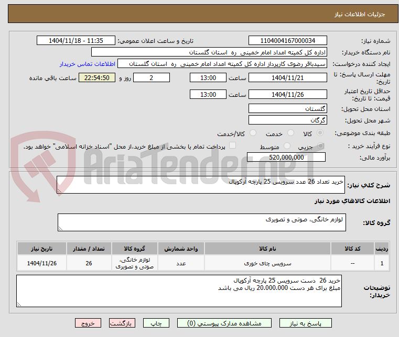The height and width of the screenshot is (337, 399).
Task: Select the 'خدمت' radio button
Action: (290, 133)
